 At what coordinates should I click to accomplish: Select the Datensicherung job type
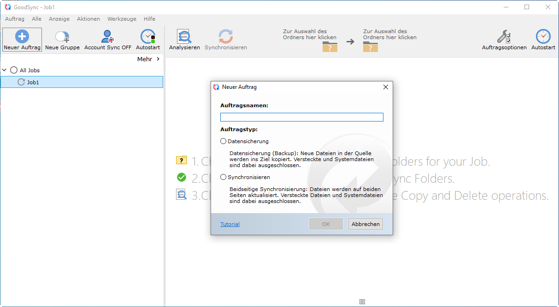click(x=224, y=141)
